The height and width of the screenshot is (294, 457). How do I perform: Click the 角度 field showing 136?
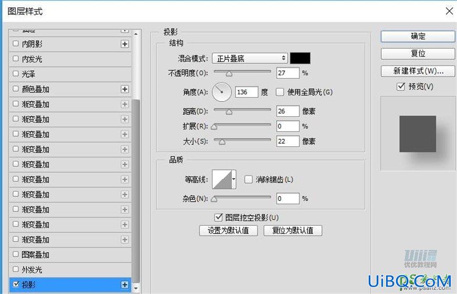pyautogui.click(x=246, y=92)
